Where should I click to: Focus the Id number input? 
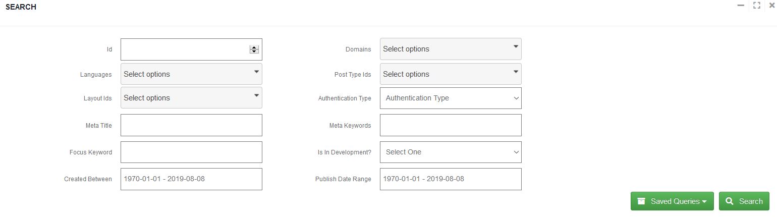184,49
